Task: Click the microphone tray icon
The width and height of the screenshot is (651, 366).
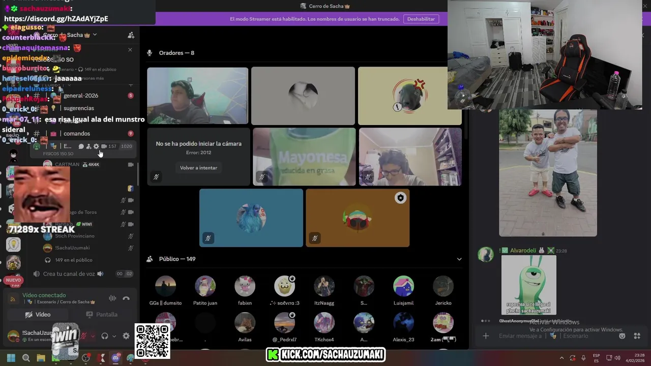Action: coord(583,358)
